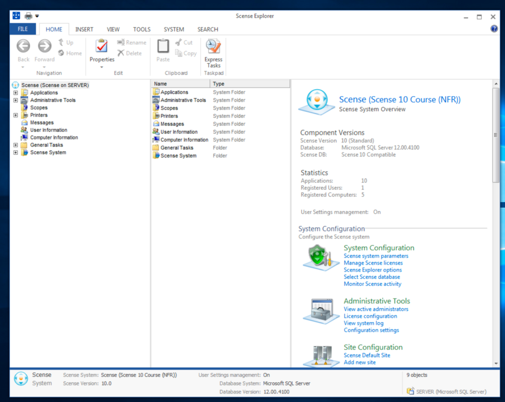Image resolution: width=505 pixels, height=402 pixels.
Task: Click the Rename ribbon command
Action: [x=132, y=42]
